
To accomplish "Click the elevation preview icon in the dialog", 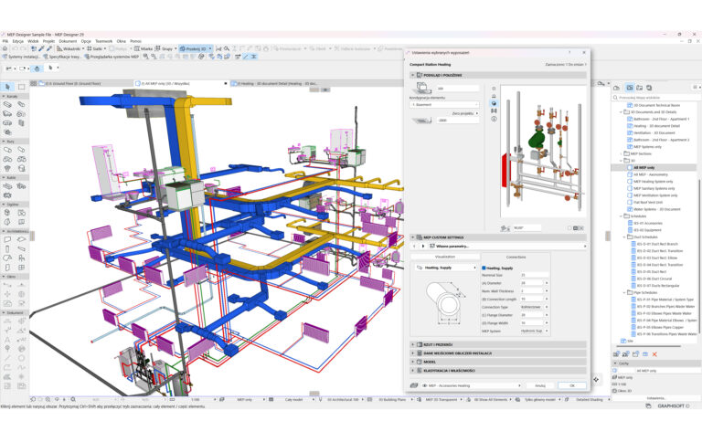I will pos(494,96).
